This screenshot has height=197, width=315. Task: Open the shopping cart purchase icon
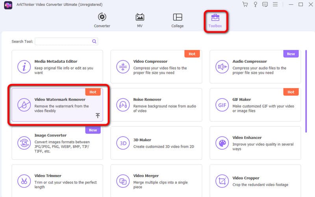coord(245,4)
